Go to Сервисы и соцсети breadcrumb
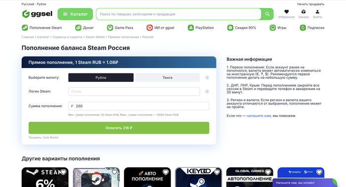This screenshot has height=187, width=346. (67, 37)
